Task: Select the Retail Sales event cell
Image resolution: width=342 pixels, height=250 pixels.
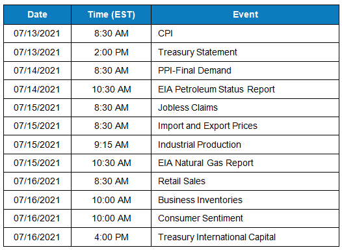Action: click(245, 181)
